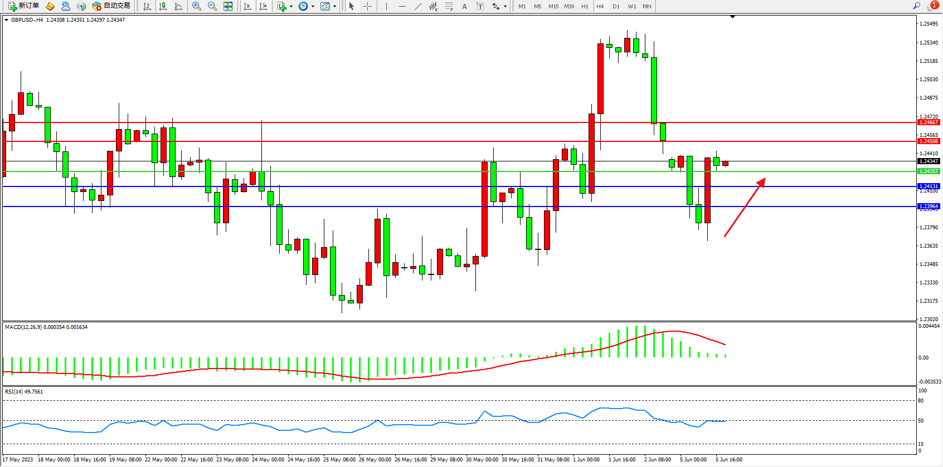943x467 pixels.
Task: Zoom in on the chart
Action: (x=196, y=6)
